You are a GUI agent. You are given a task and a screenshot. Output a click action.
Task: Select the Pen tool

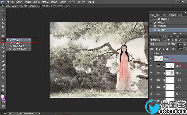point(3,69)
